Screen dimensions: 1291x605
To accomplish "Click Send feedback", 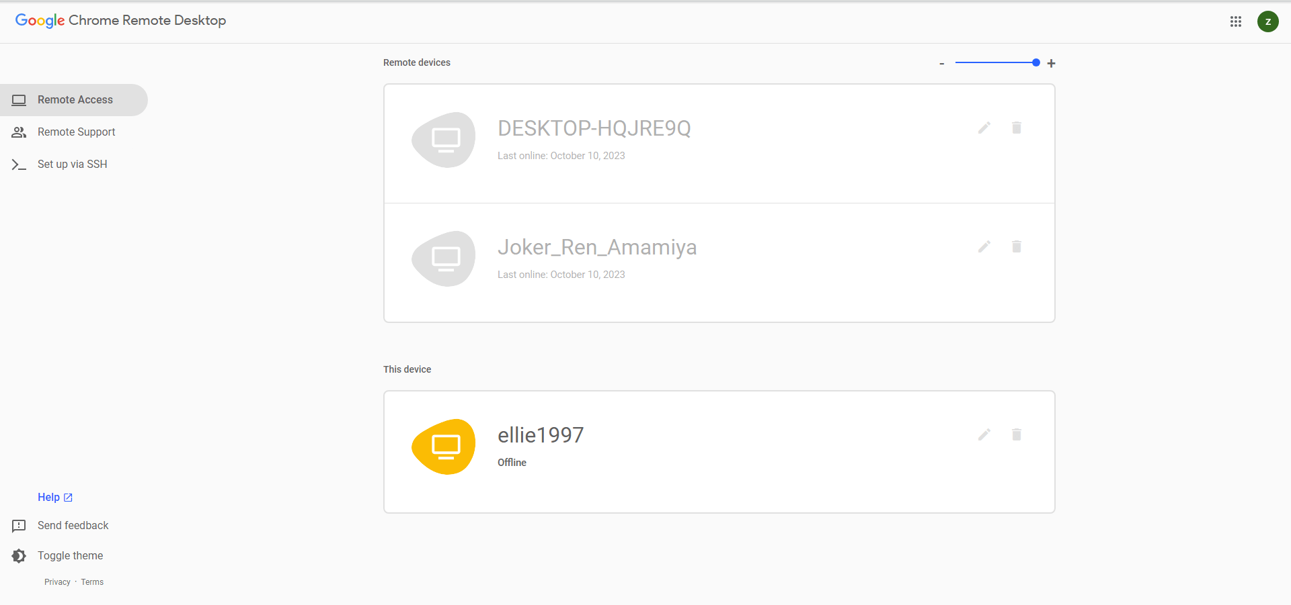I will (73, 526).
